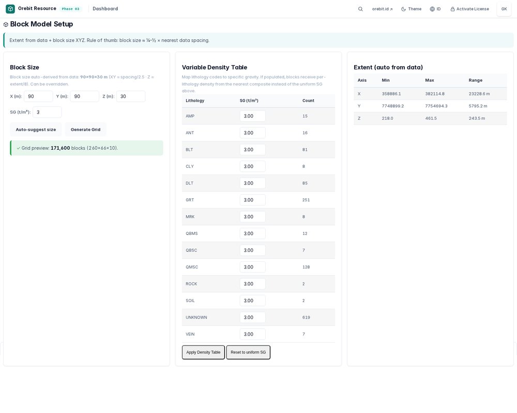Click the SG field for ANT
The width and height of the screenshot is (517, 413).
(252, 133)
